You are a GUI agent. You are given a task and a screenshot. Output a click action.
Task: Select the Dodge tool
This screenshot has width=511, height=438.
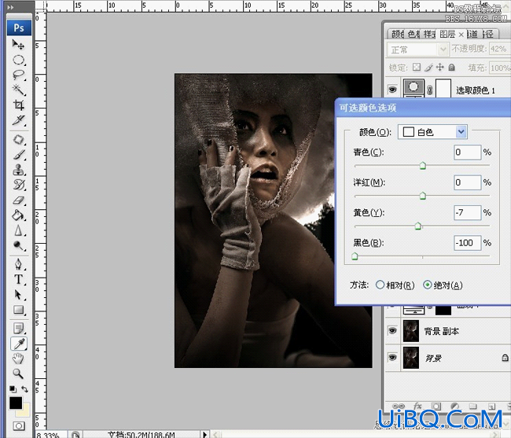[x=18, y=245]
